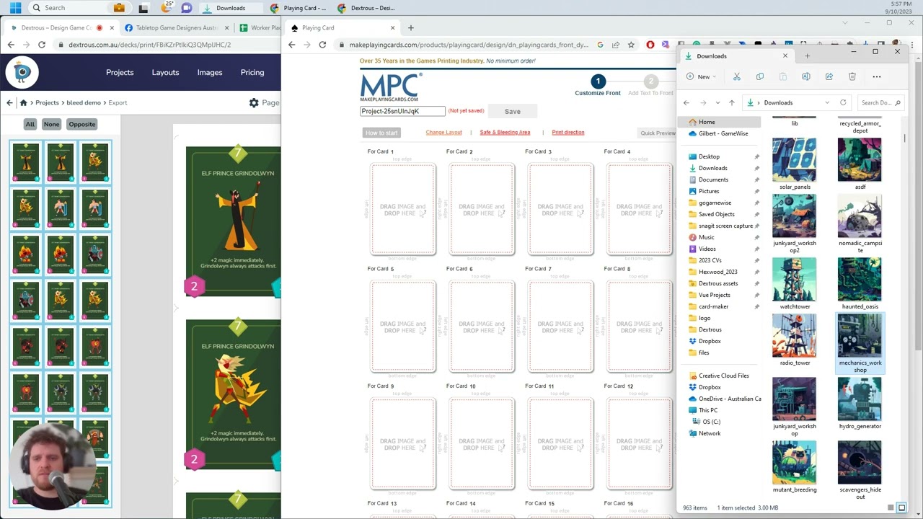Click the home icon in Dextrous breadcrumb
Image resolution: width=923 pixels, height=519 pixels.
click(x=24, y=103)
